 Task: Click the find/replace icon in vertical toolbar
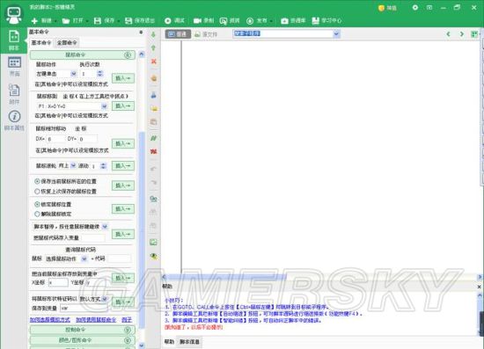tap(153, 199)
